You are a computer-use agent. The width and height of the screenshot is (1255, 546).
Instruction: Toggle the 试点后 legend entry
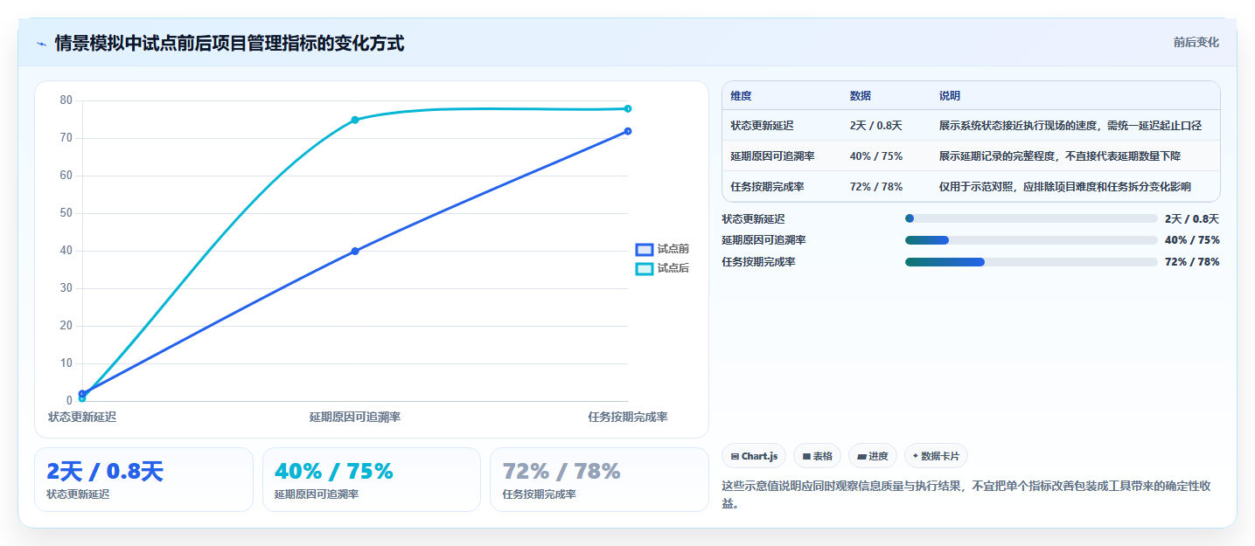click(x=662, y=269)
